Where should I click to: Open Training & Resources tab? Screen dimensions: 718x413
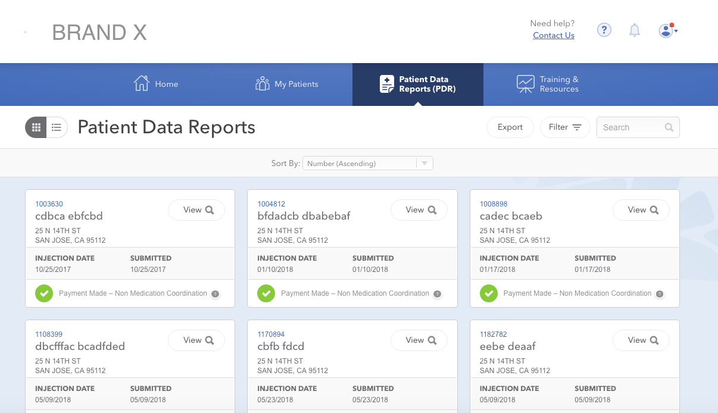[548, 84]
